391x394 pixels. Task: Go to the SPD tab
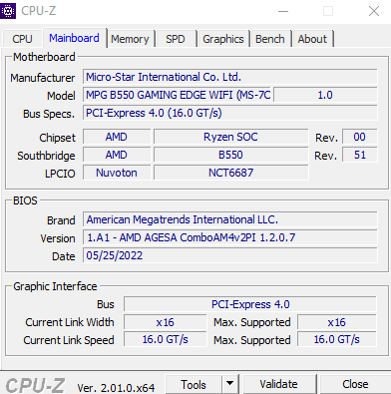point(176,39)
